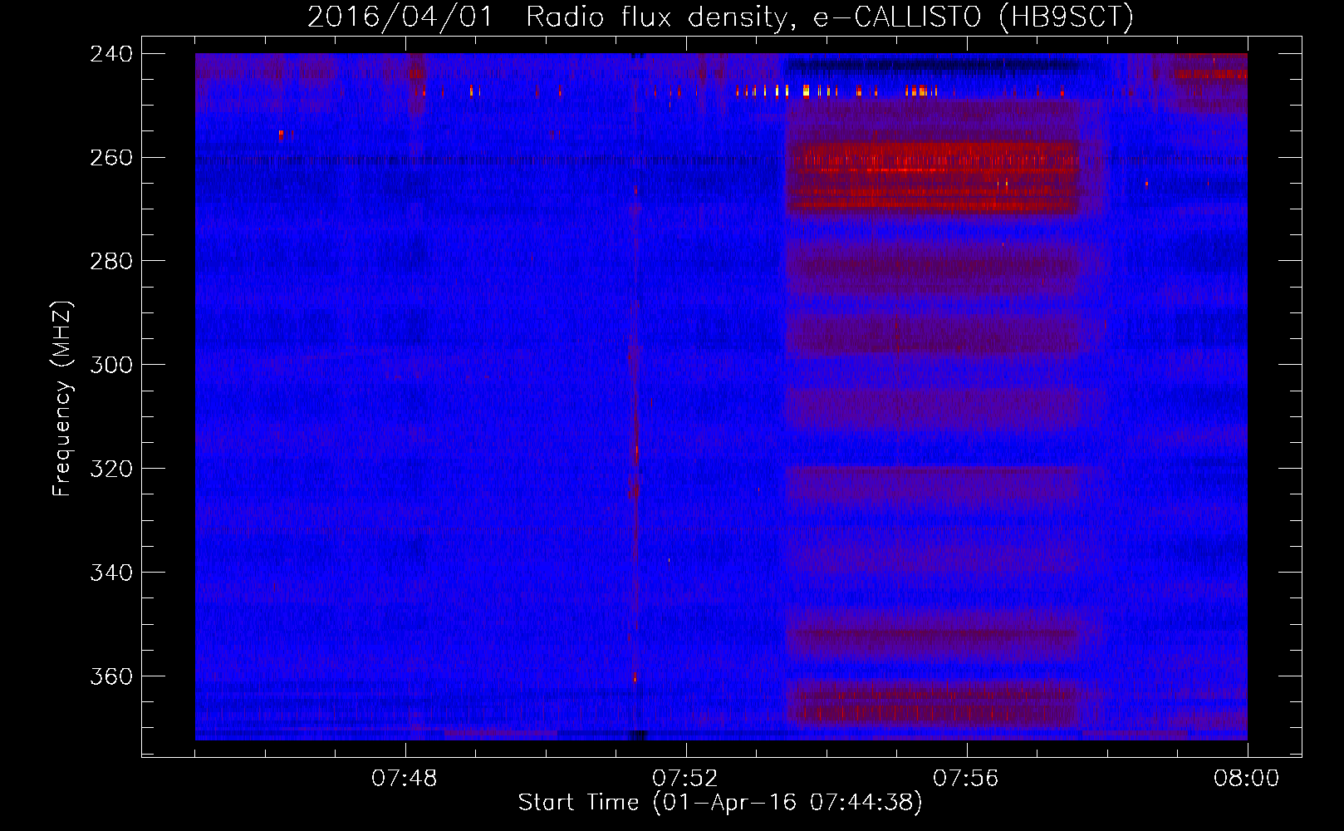Select the 340 frequency tick label
This screenshot has width=1344, height=831.
point(111,573)
